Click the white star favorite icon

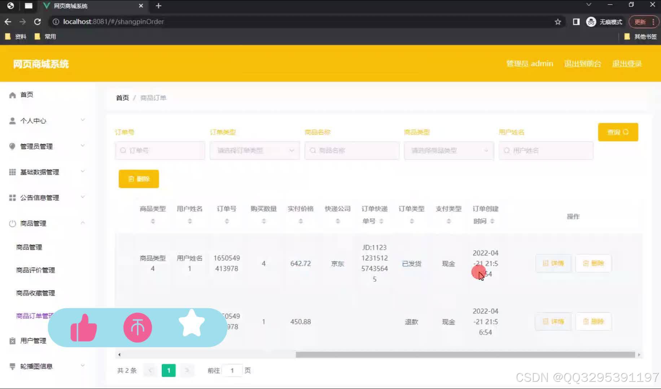(192, 323)
